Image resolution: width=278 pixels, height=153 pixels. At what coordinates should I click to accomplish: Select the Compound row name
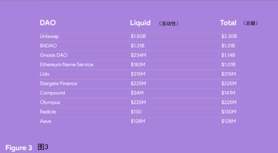click(x=52, y=93)
